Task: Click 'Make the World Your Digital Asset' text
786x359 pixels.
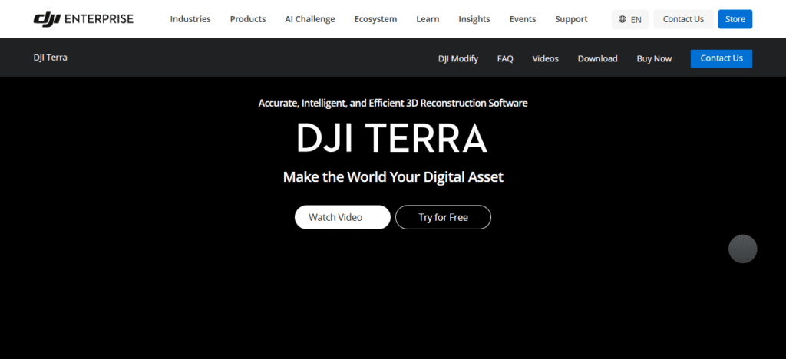Action: click(393, 176)
